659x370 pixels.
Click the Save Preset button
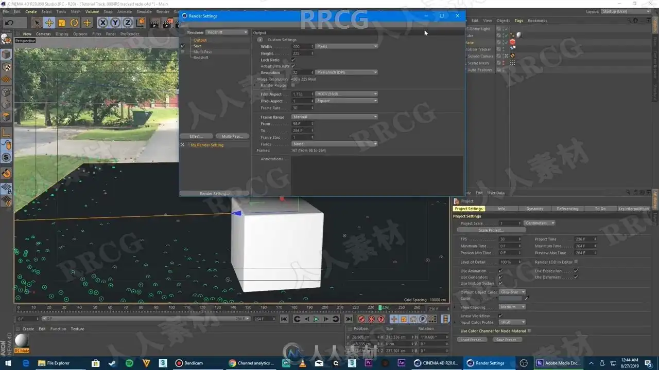point(507,340)
